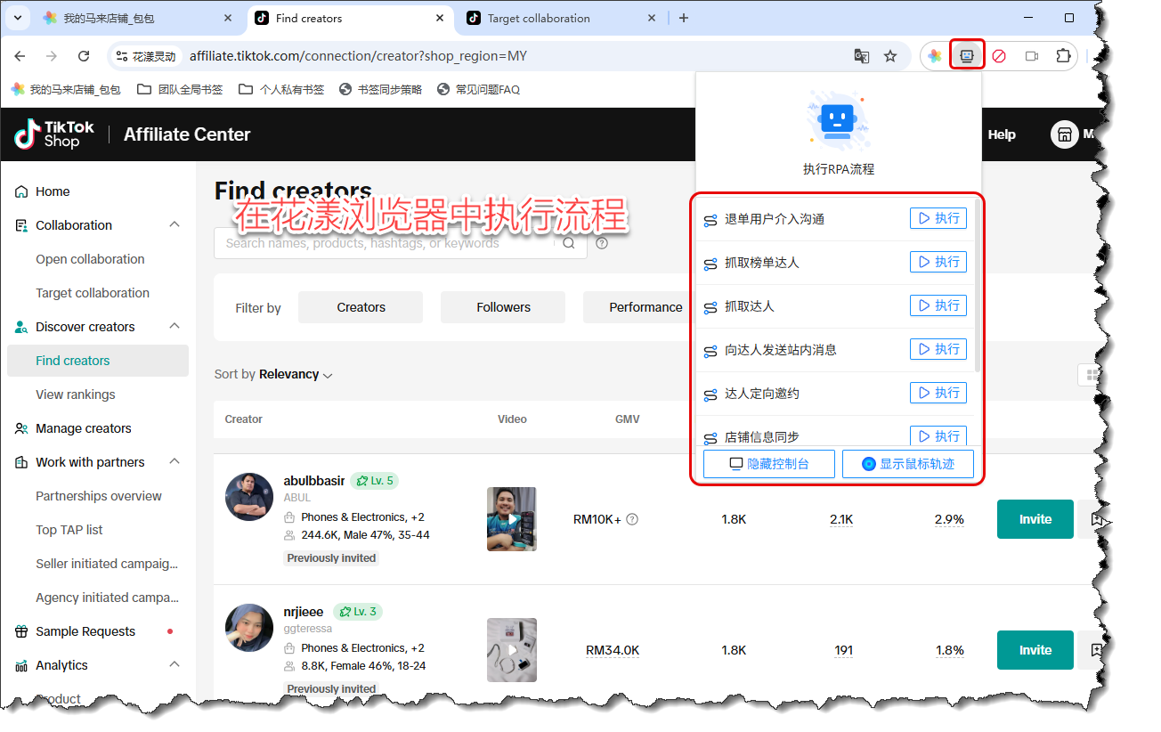
Task: Collapse the Collaboration section
Action: 175,225
